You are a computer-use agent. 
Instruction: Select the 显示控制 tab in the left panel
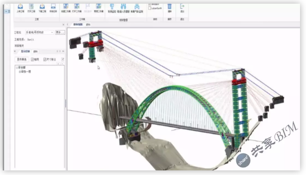click(x=25, y=51)
